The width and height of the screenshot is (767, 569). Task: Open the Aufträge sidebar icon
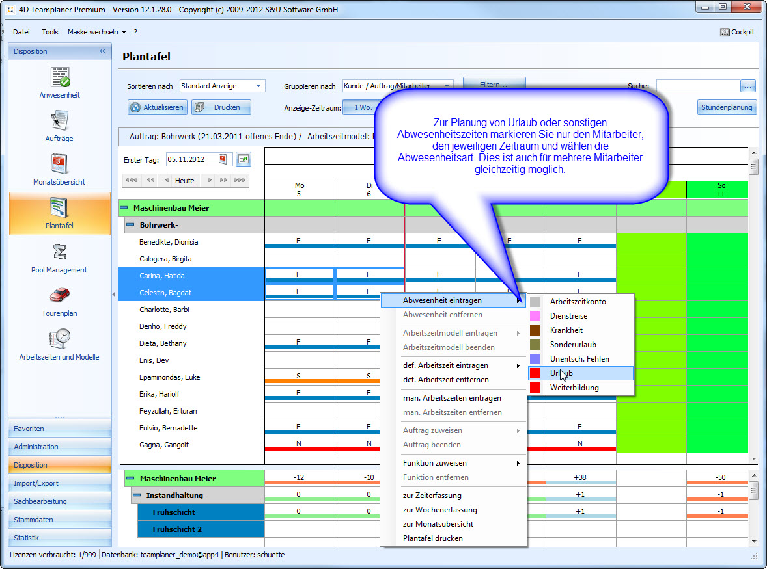click(x=60, y=121)
